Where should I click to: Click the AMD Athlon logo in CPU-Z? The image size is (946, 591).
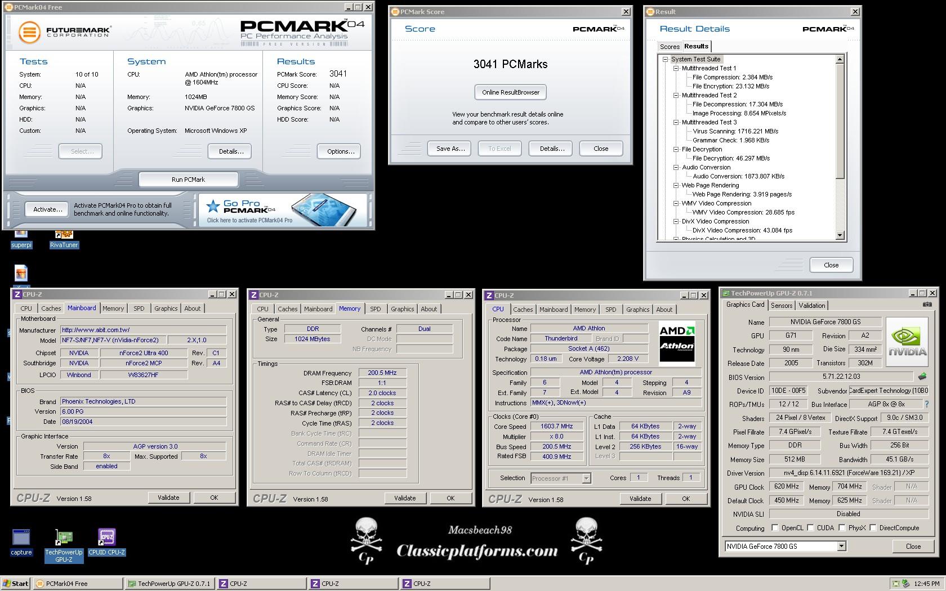677,344
